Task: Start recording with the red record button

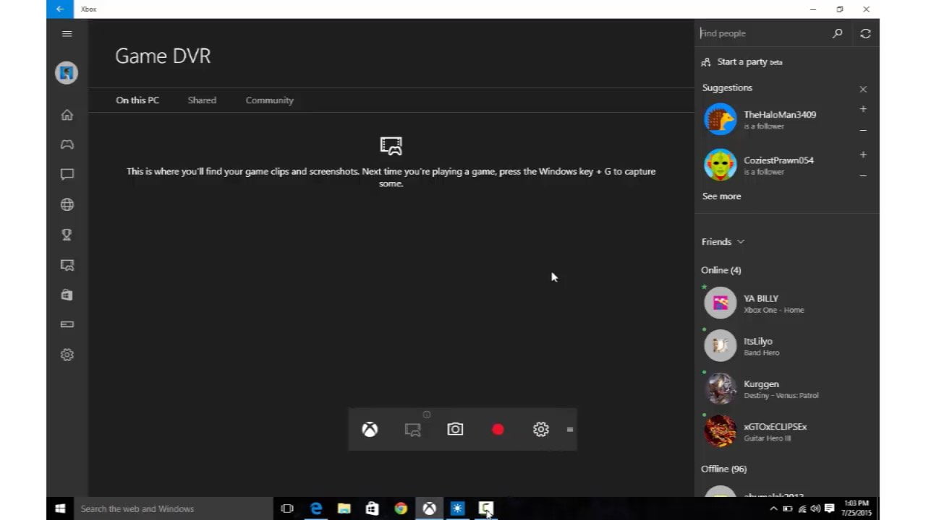Action: (x=498, y=429)
